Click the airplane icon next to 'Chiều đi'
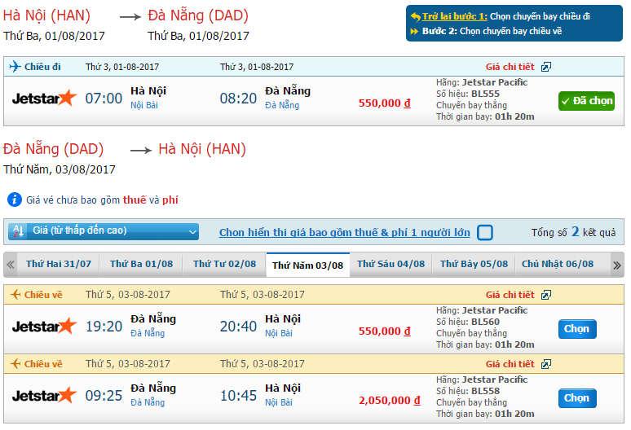 coord(15,66)
